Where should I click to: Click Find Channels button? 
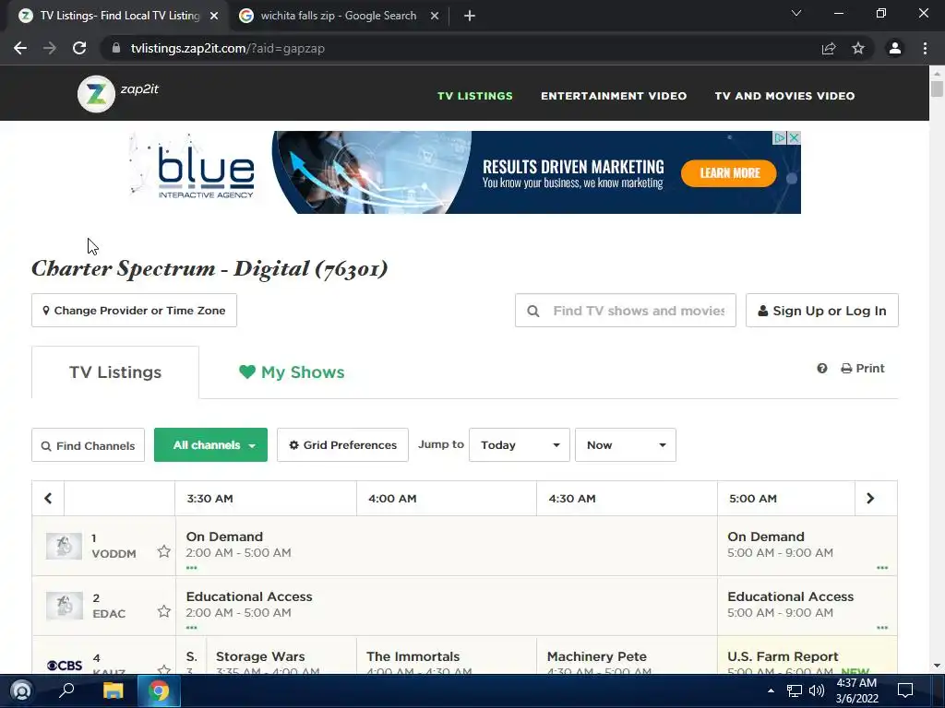(88, 445)
